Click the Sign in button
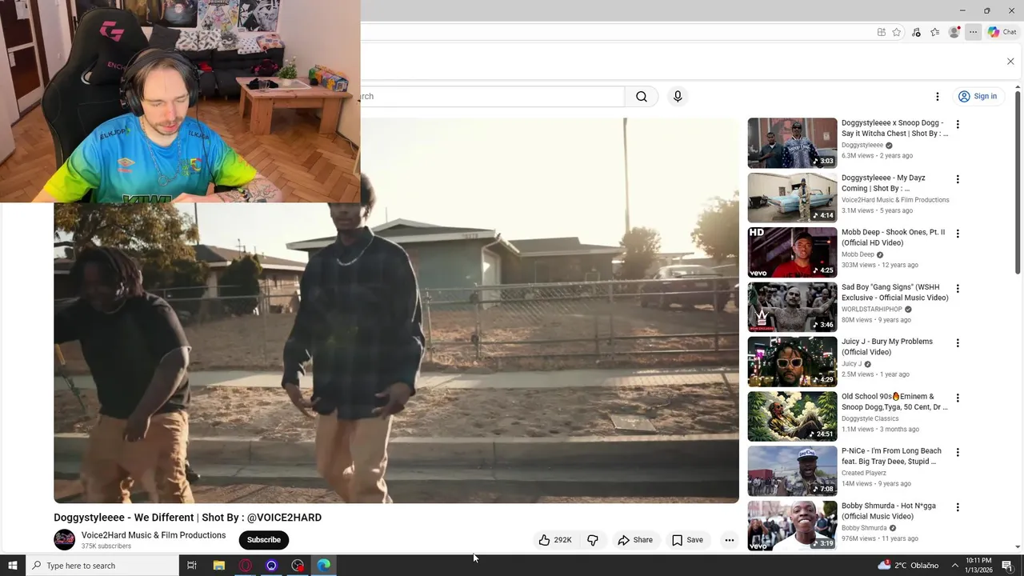 [x=978, y=97]
